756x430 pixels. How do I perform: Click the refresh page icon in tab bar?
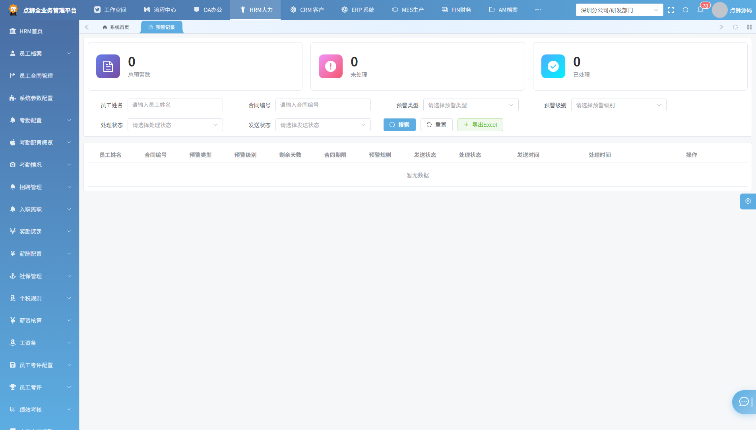tap(735, 27)
